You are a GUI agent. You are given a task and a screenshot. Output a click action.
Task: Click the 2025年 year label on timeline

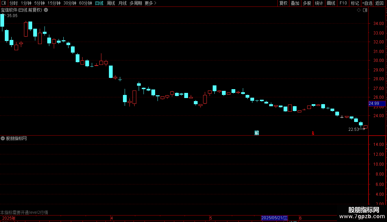(9, 218)
